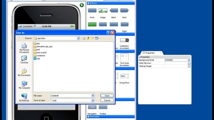
Task: Choose the Right button widget in the palette
Action: tap(124, 24)
